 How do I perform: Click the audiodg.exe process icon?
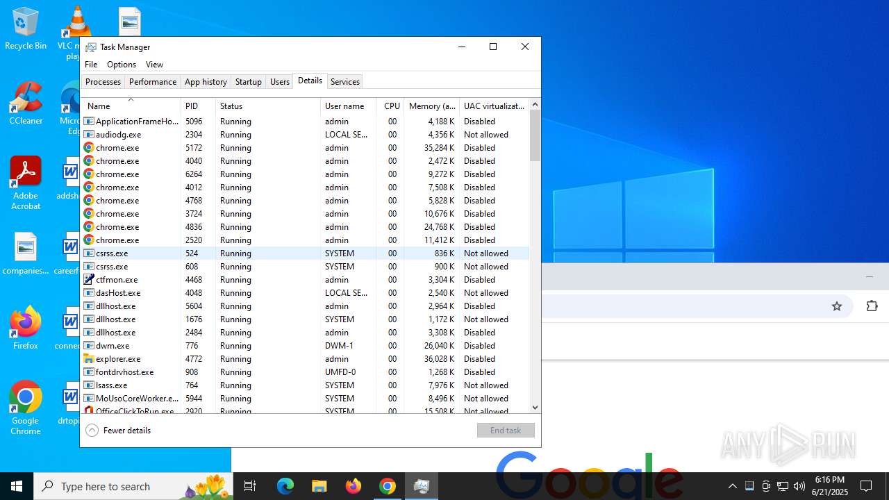coord(89,135)
